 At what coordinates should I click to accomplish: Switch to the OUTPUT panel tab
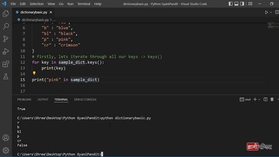[43, 99]
